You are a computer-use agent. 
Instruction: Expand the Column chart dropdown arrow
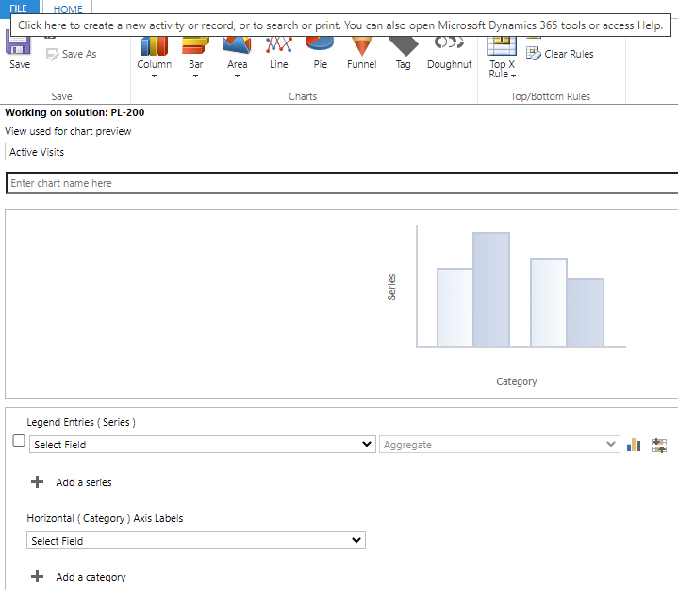click(154, 76)
